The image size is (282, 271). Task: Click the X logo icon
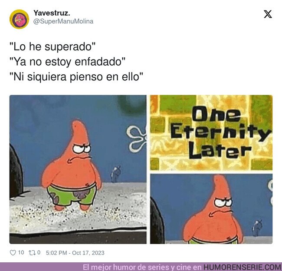(268, 14)
